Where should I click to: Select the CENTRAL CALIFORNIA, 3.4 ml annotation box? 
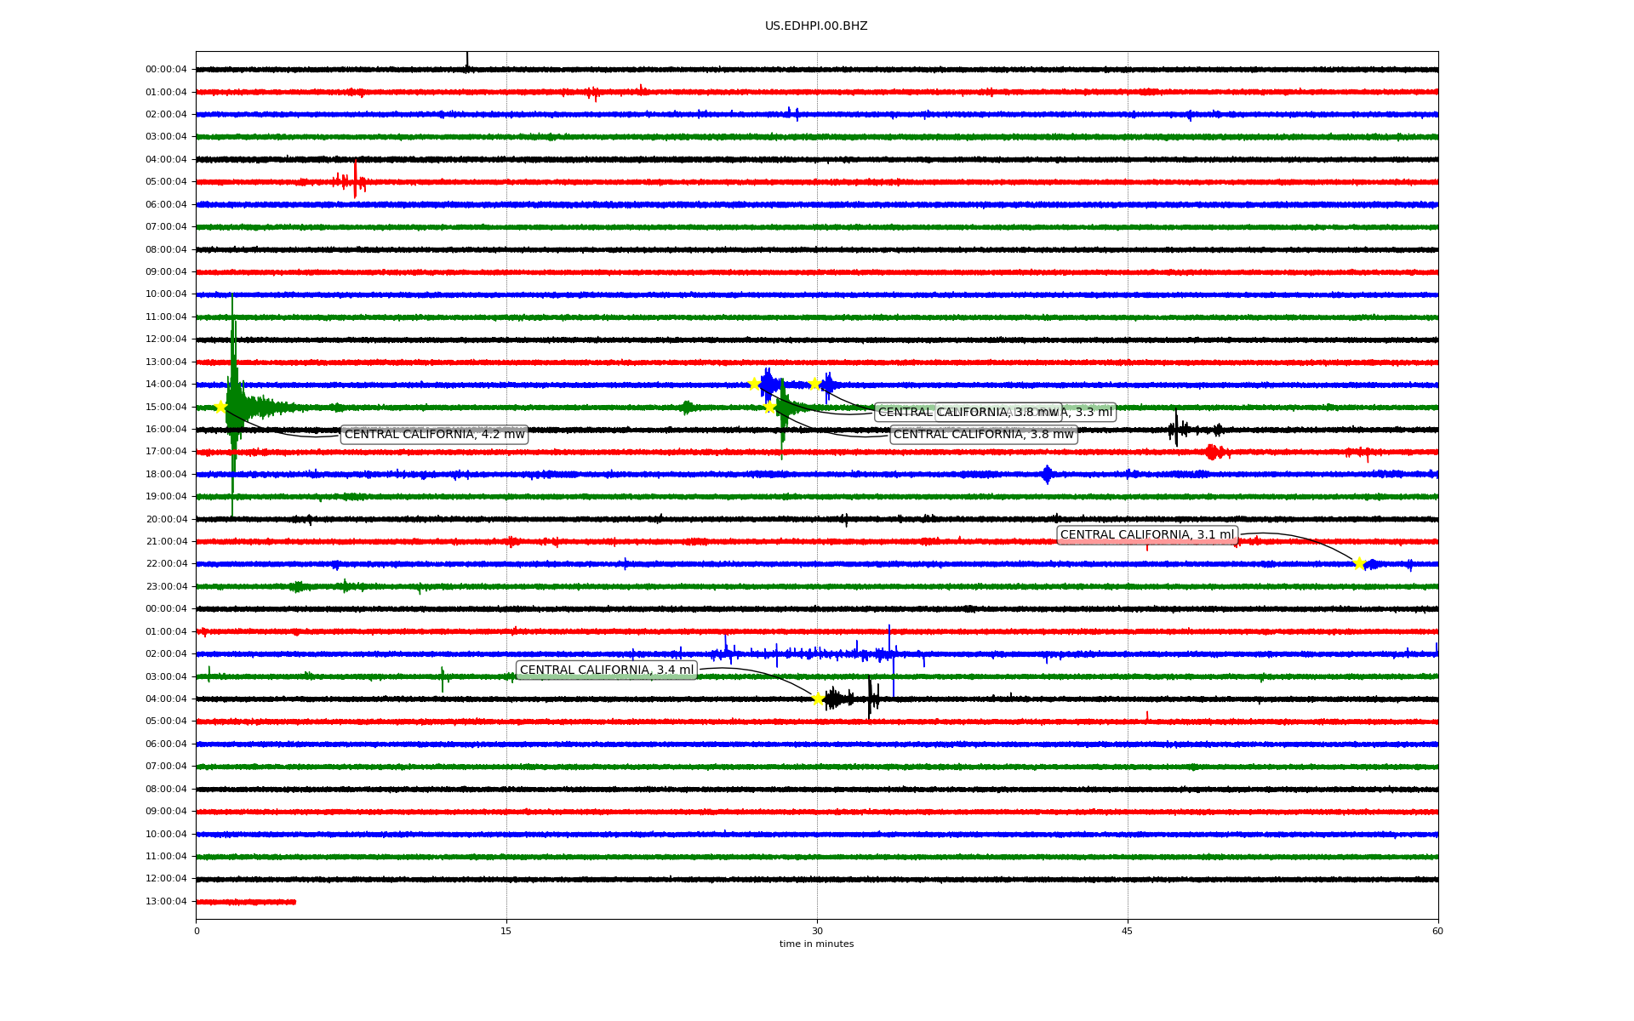607,670
